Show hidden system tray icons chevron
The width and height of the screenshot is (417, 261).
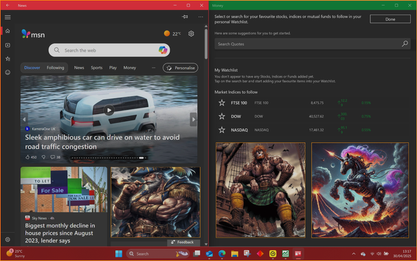coord(354,254)
